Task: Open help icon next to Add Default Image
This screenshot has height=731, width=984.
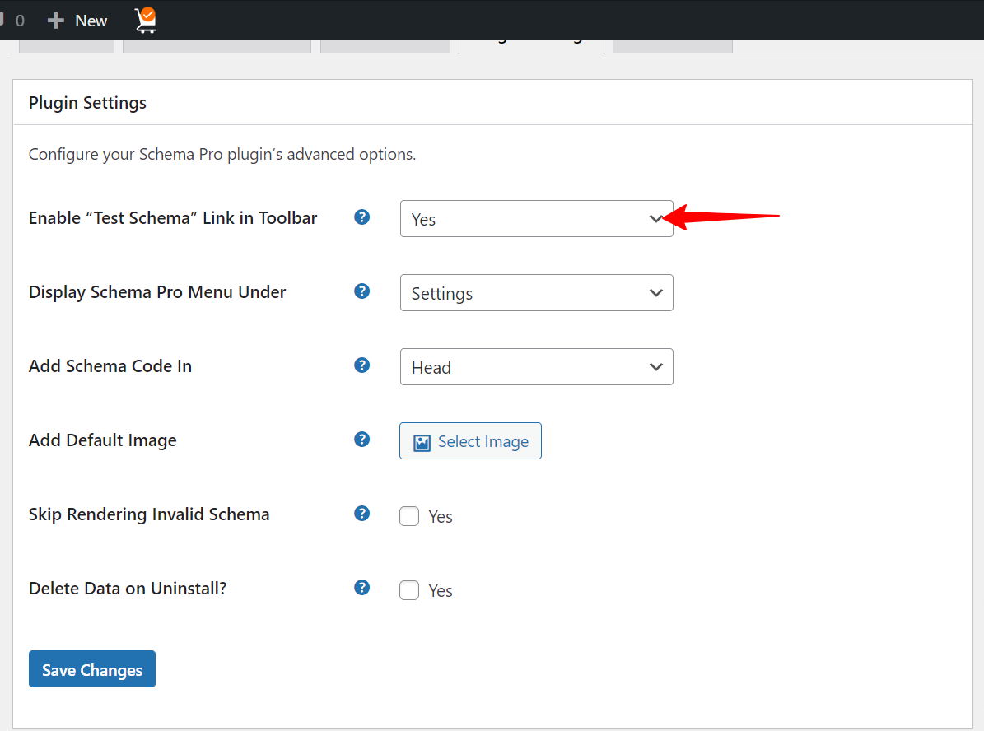Action: [361, 440]
